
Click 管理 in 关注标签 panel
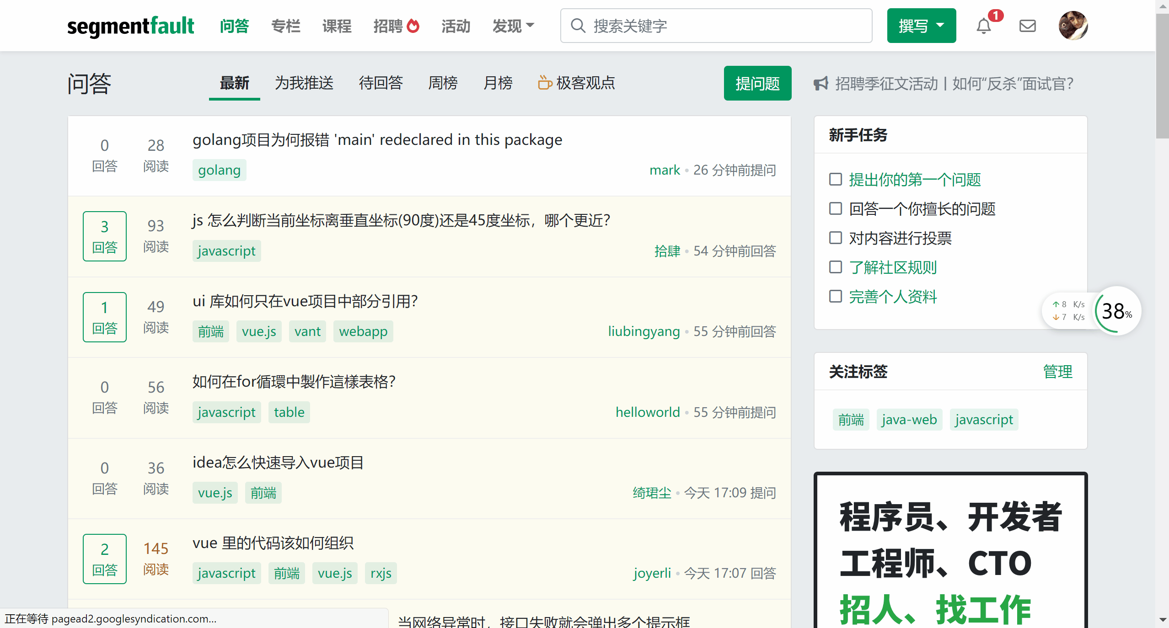[1057, 372]
